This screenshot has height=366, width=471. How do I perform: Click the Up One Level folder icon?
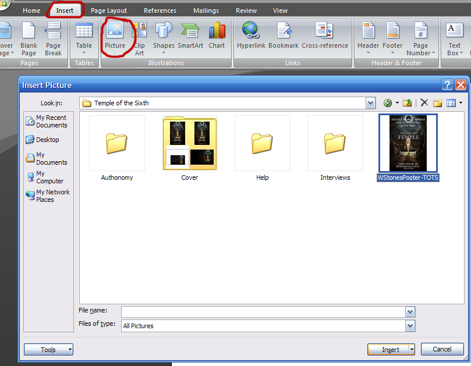[408, 103]
